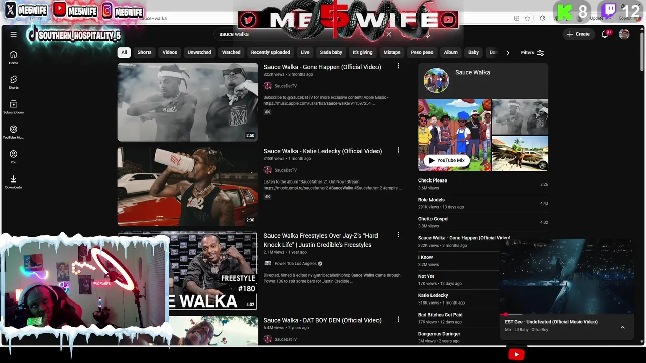Select the All filter chip

pos(124,52)
